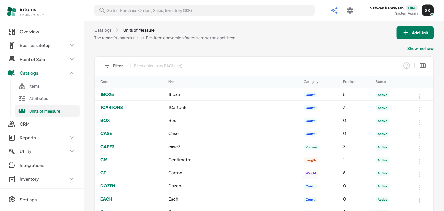Open row menu for 1BOX5

[420, 96]
